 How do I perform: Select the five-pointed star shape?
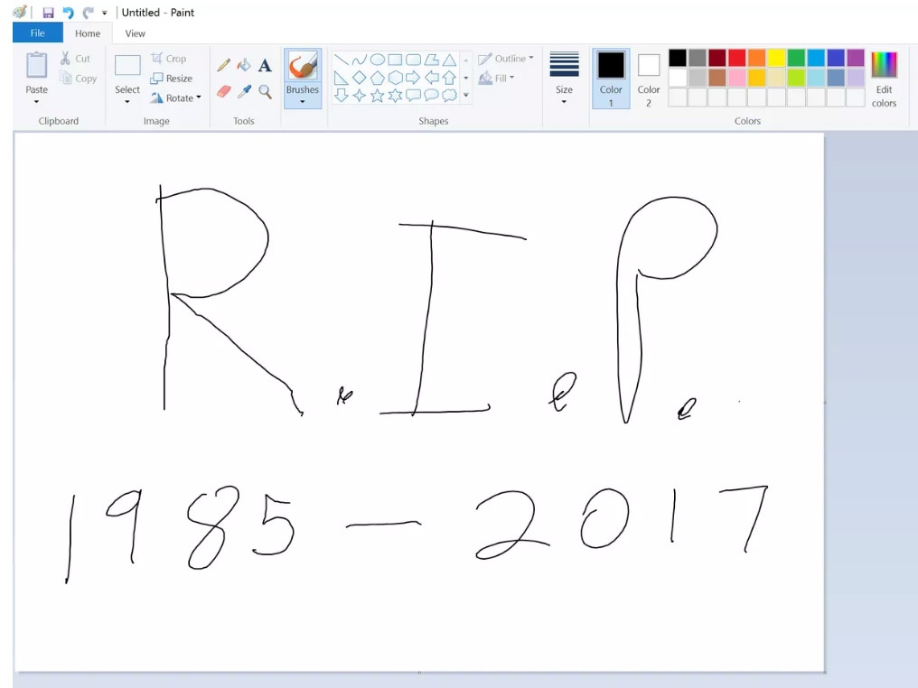(x=379, y=94)
